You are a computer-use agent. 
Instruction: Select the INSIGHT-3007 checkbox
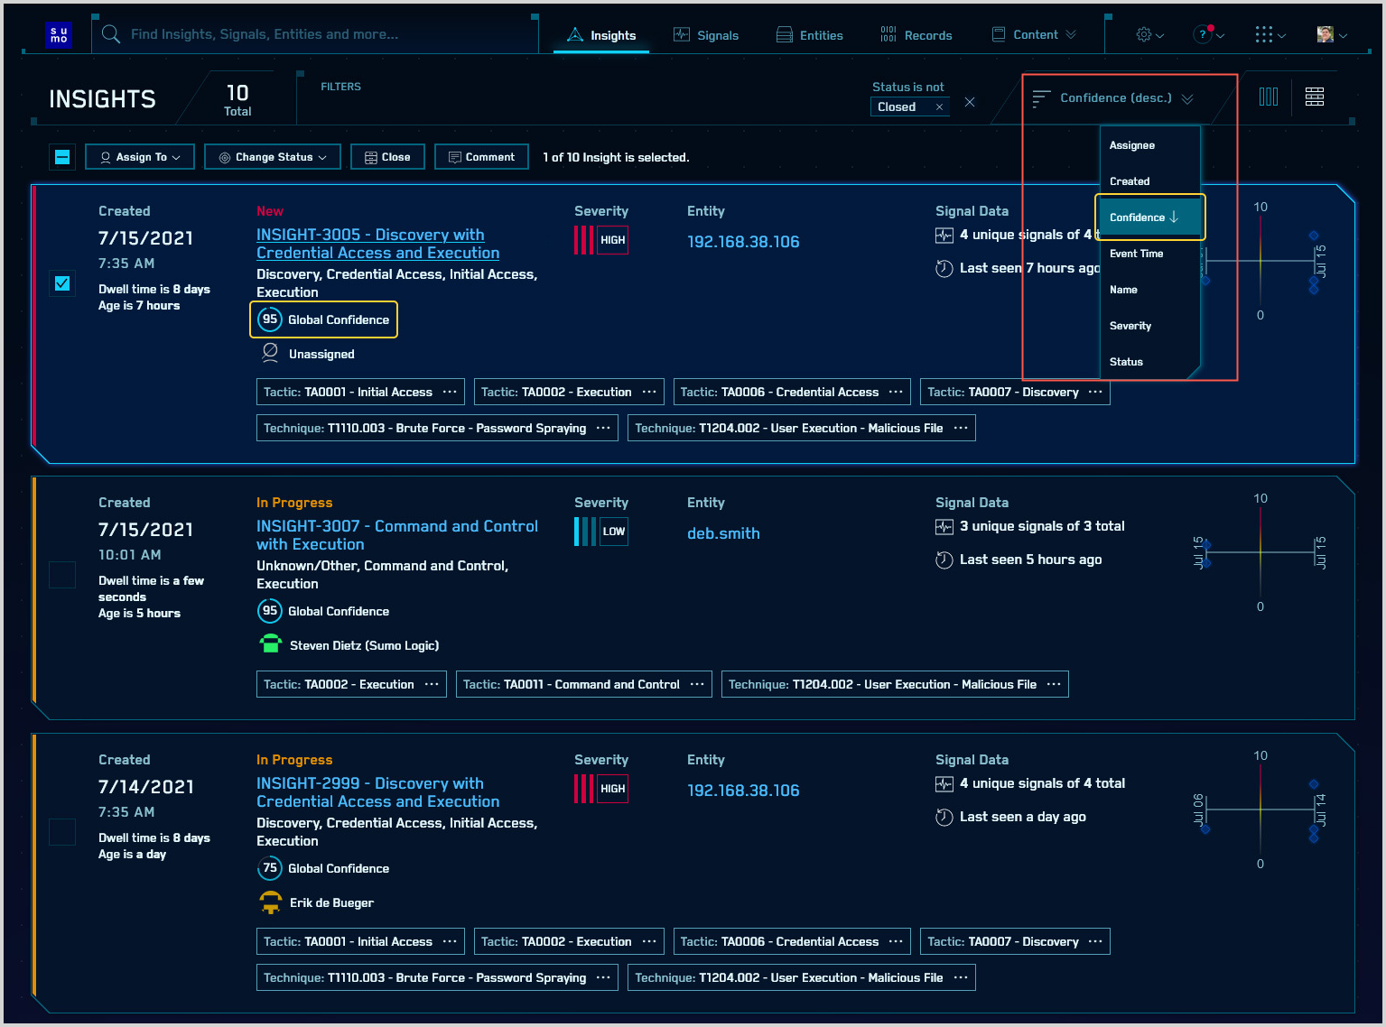pos(62,575)
